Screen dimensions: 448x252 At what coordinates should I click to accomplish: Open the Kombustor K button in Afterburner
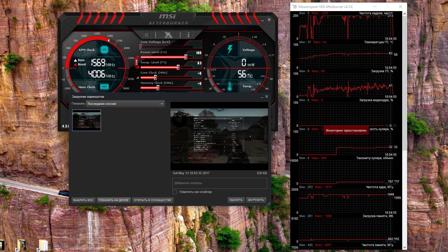coord(147,35)
